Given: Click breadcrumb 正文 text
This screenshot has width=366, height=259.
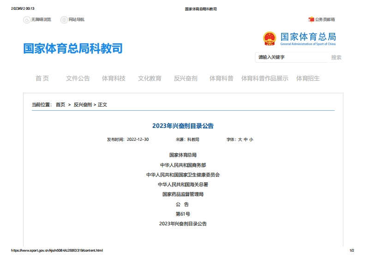Looking at the screenshot, I should [x=102, y=105].
